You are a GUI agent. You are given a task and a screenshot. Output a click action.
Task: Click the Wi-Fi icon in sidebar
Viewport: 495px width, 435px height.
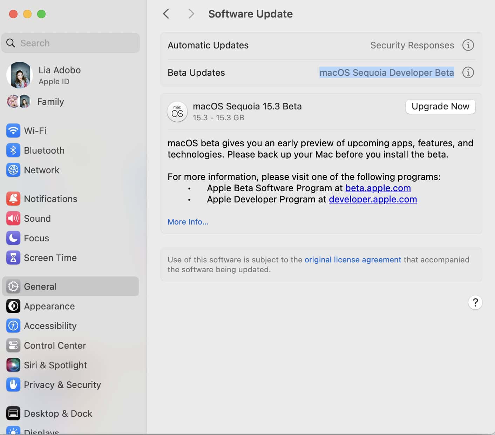[x=13, y=131]
